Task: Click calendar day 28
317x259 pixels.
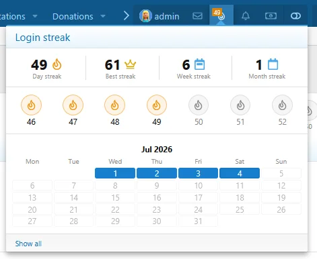Action: click(x=73, y=221)
